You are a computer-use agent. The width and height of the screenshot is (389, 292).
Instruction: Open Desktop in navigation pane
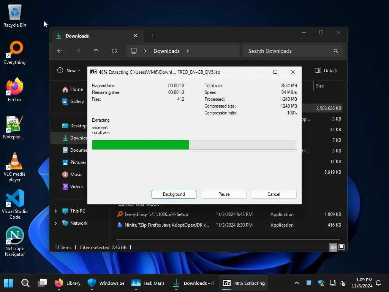(74, 125)
